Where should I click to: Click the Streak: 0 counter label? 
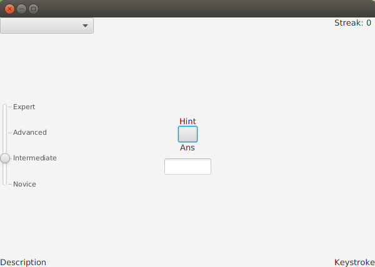[352, 23]
